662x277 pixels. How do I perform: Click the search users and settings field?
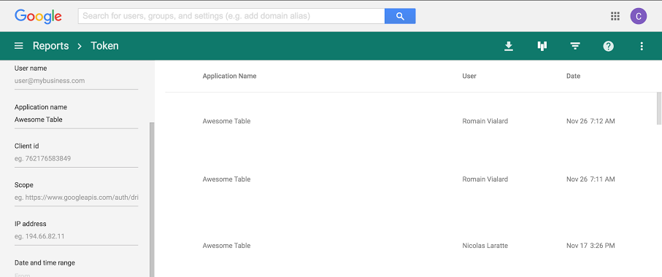click(x=231, y=17)
